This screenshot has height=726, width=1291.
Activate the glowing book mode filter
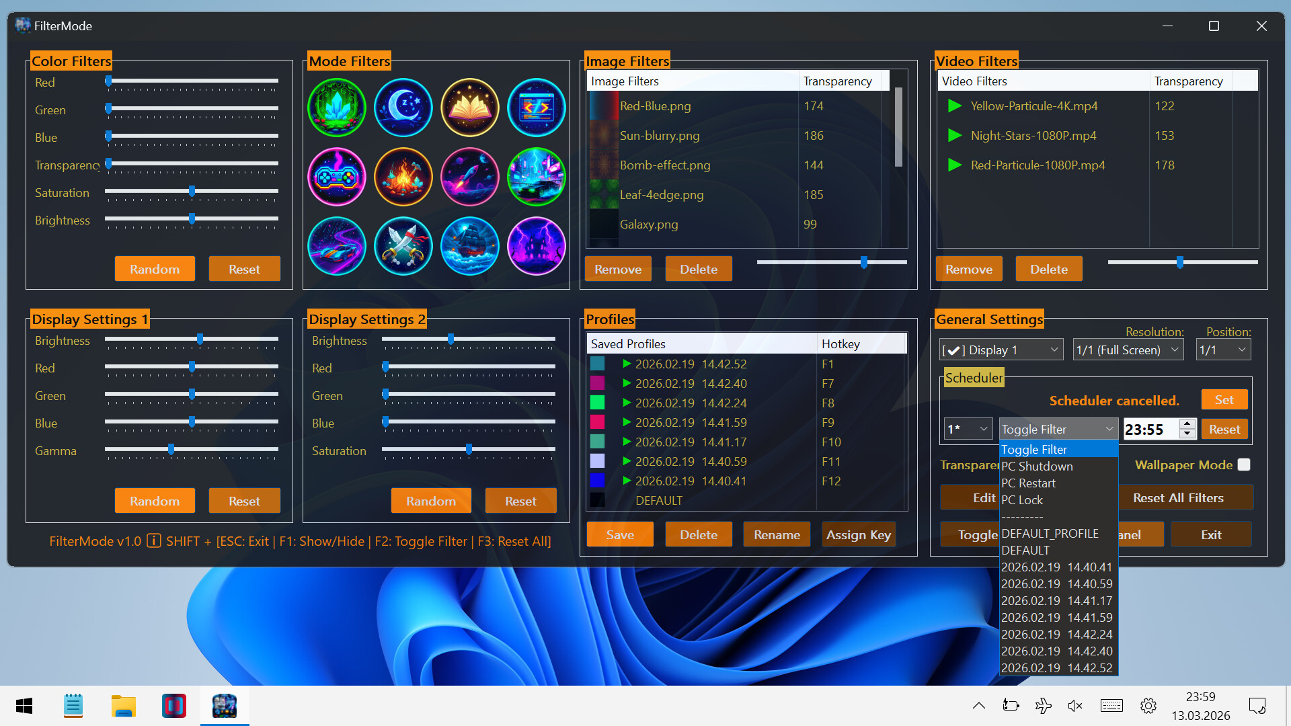469,108
